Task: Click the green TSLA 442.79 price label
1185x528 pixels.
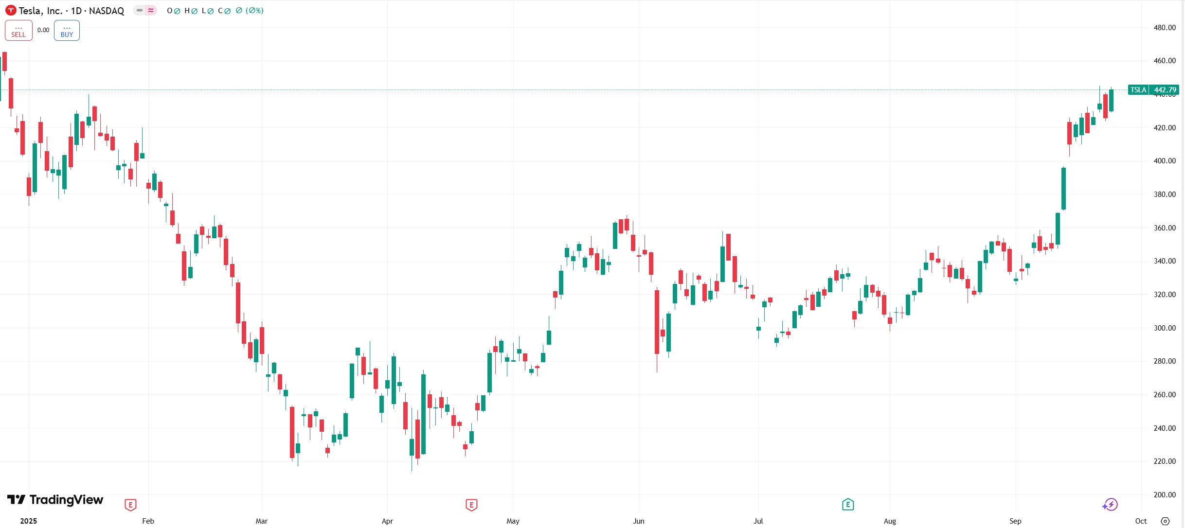Action: click(x=1153, y=90)
